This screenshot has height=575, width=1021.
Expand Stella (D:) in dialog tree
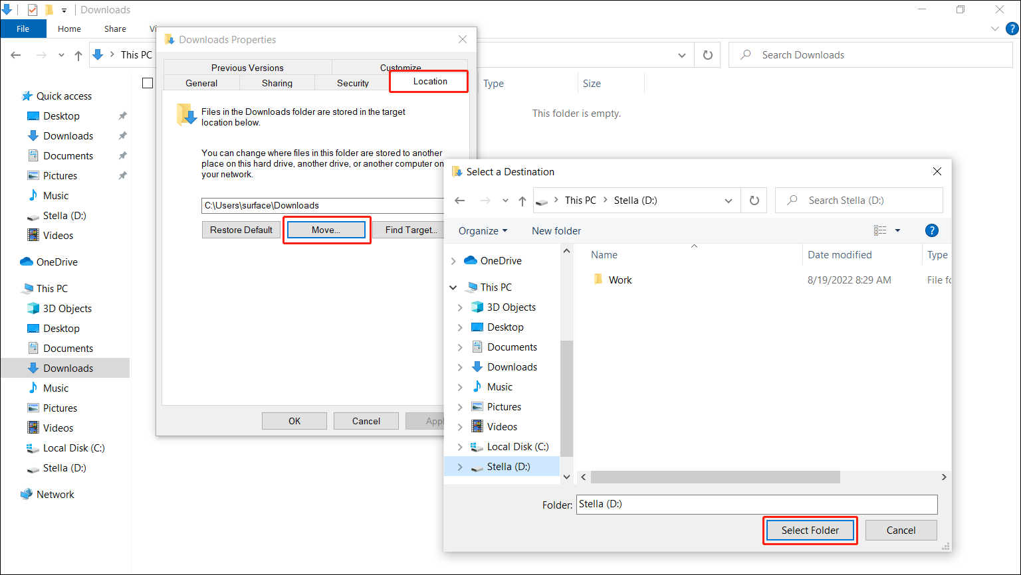click(x=460, y=467)
